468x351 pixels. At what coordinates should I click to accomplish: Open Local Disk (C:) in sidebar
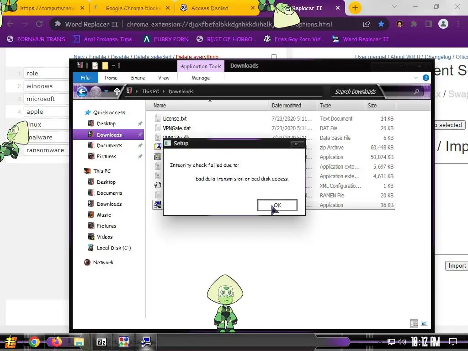click(113, 248)
